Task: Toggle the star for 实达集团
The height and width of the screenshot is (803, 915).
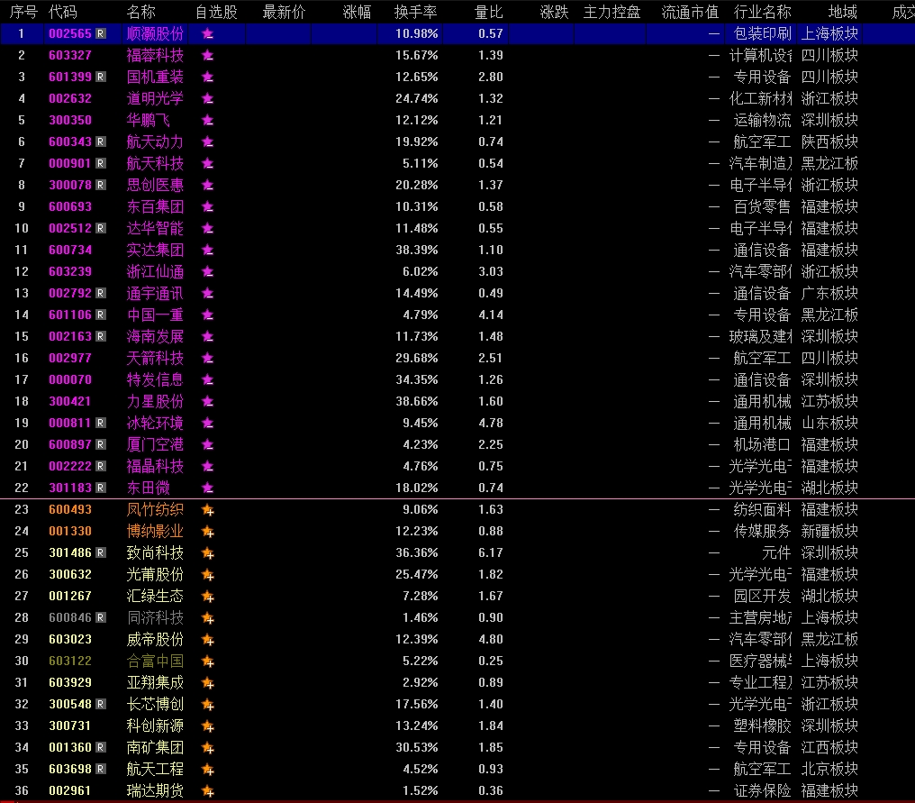Action: tap(207, 250)
